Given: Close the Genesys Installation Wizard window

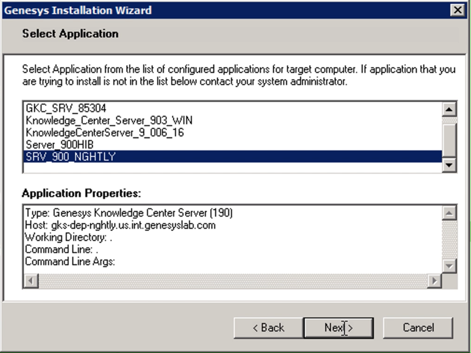Looking at the screenshot, I should [x=458, y=10].
